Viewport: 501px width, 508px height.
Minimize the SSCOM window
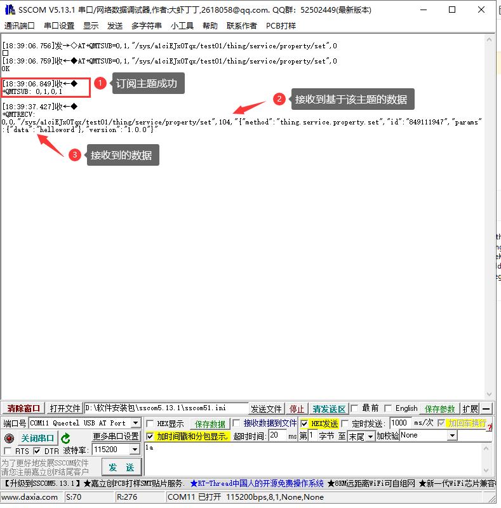(x=424, y=10)
